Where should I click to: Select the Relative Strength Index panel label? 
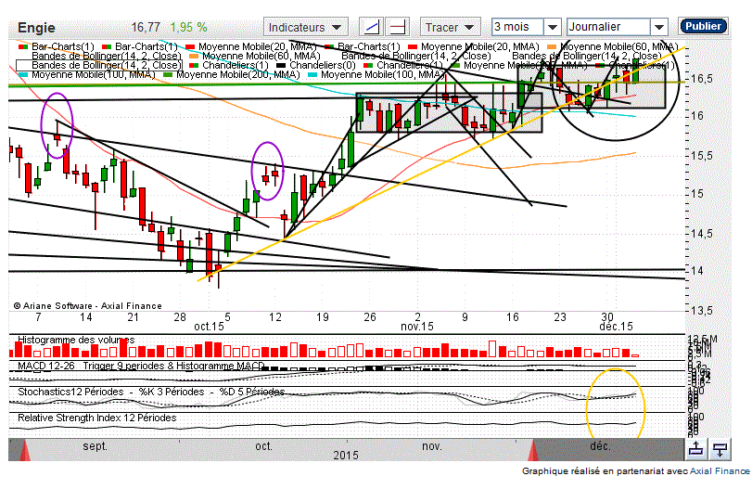(x=97, y=418)
